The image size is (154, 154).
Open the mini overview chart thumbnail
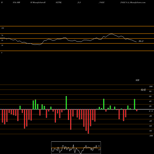76,148
